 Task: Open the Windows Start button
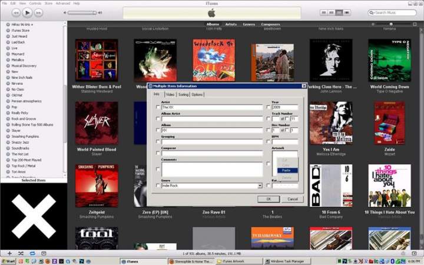point(8,261)
